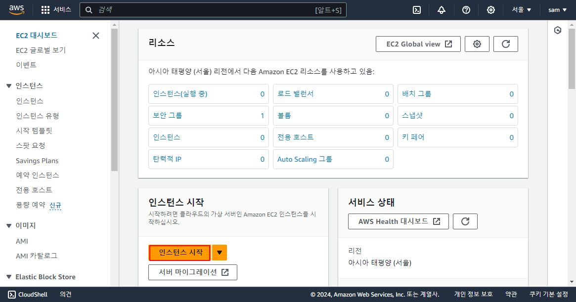Refresh the 리소스 panel
The image size is (576, 302).
505,44
